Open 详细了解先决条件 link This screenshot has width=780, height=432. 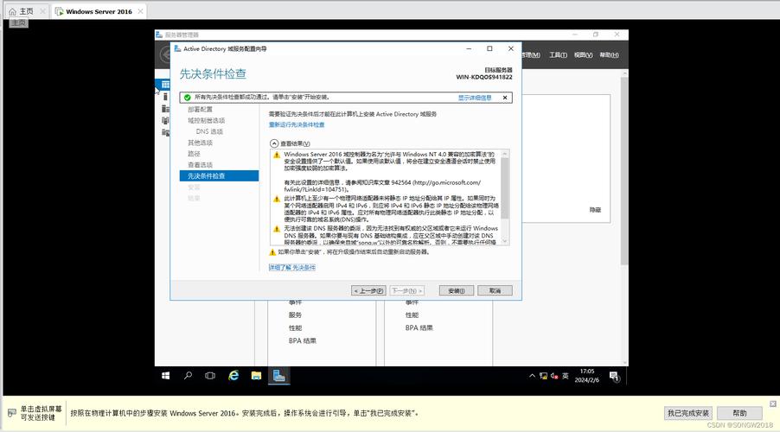pyautogui.click(x=292, y=268)
